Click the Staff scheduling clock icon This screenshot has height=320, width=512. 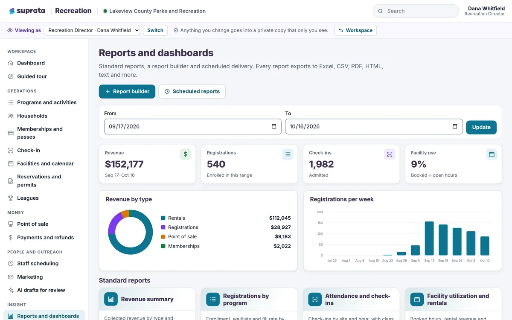11,264
